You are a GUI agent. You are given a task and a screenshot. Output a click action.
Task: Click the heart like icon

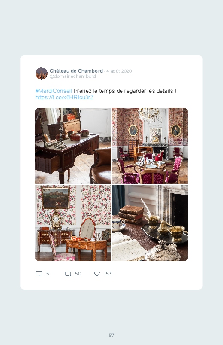(97, 274)
